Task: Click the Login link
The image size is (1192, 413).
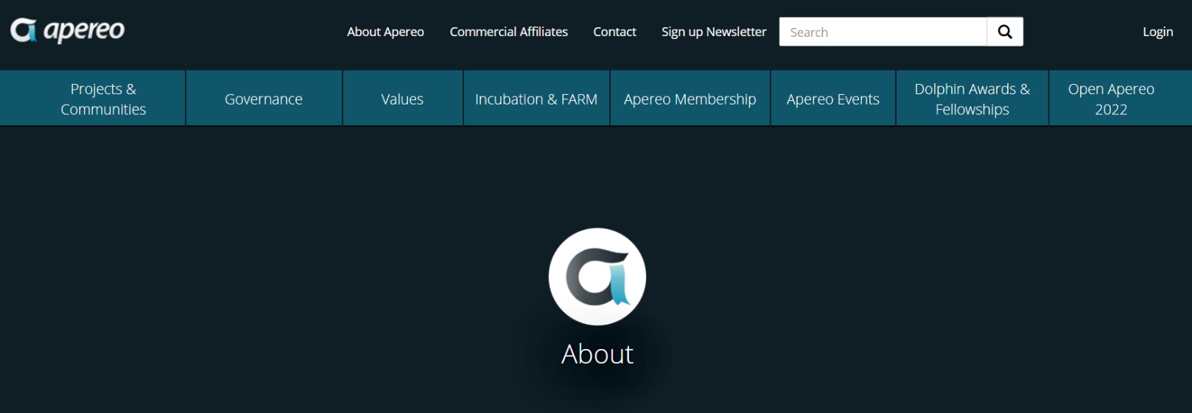Action: [x=1157, y=32]
